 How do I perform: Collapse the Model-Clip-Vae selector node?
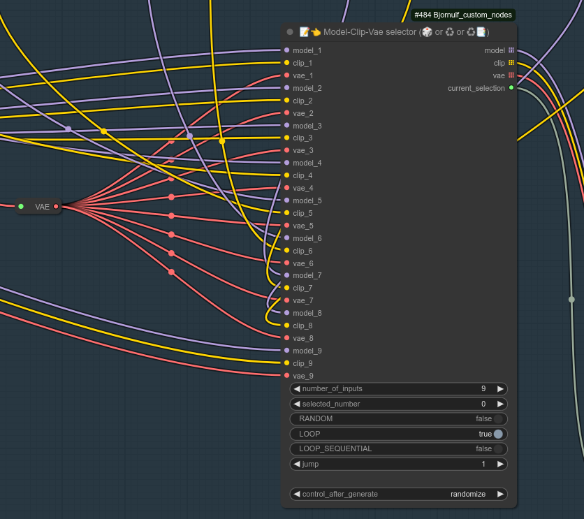click(290, 31)
